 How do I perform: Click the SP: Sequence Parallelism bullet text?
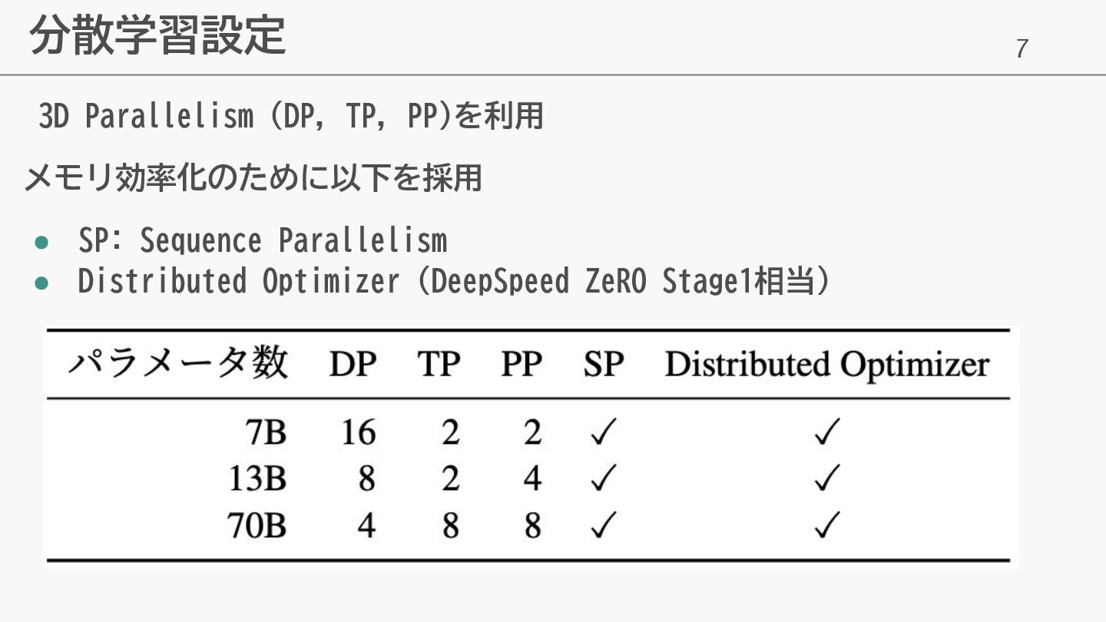(263, 240)
